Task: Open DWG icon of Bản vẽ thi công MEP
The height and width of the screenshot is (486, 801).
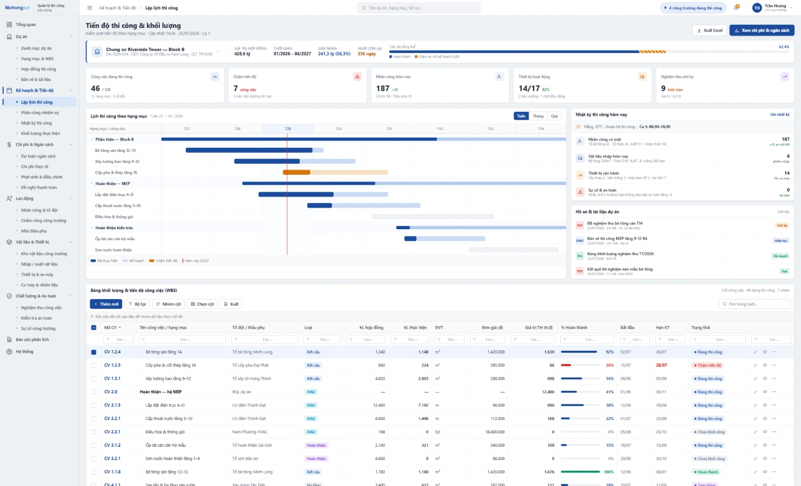Action: tap(580, 240)
